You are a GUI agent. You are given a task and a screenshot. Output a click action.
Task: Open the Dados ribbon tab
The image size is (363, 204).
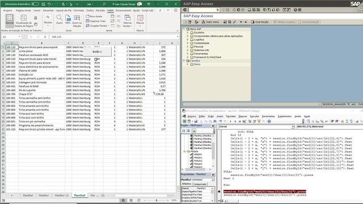(x=90, y=10)
